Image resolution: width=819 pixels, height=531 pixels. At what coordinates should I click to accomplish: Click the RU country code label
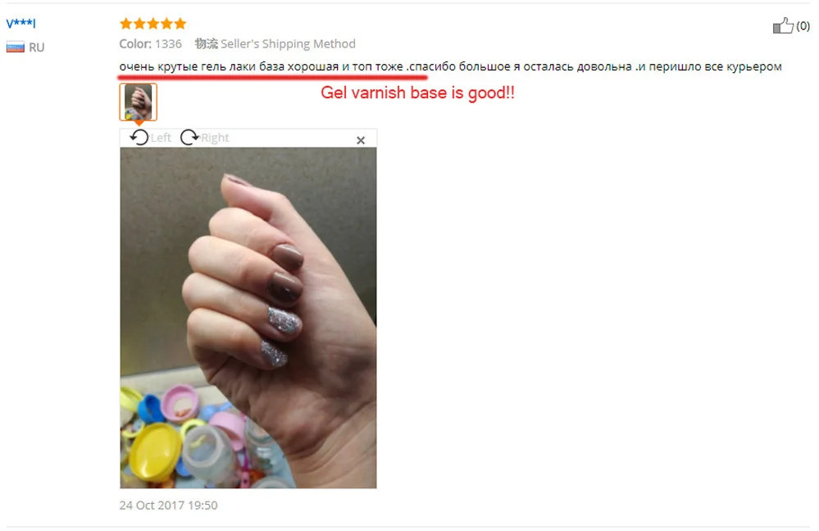37,48
